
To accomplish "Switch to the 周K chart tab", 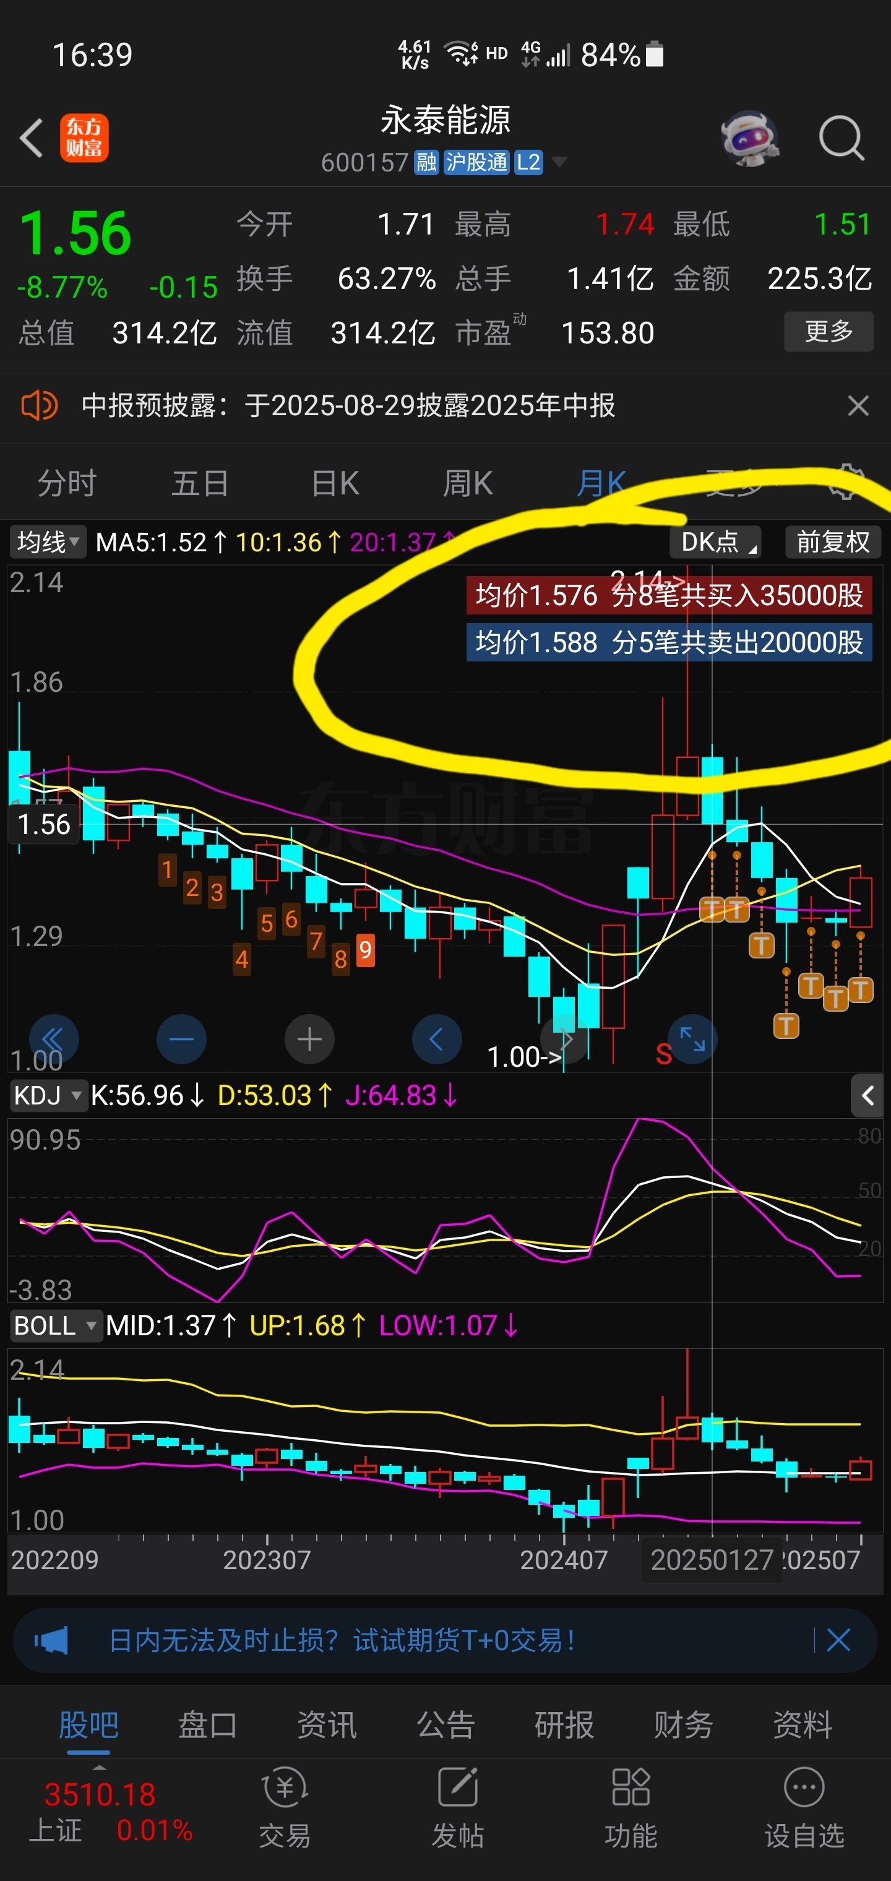I will (467, 483).
